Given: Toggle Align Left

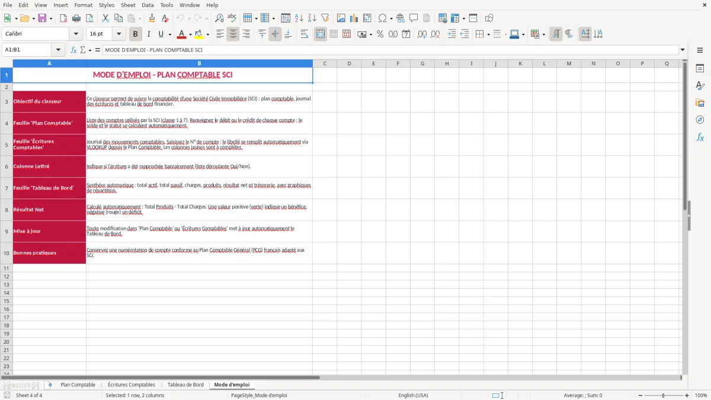Looking at the screenshot, I should pos(220,34).
